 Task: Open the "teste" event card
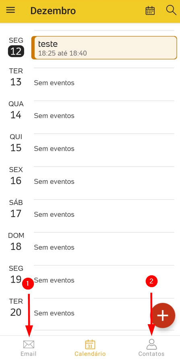pyautogui.click(x=104, y=48)
